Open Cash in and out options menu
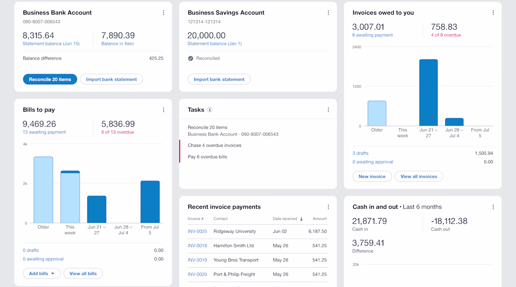The image size is (516, 287). (493, 207)
